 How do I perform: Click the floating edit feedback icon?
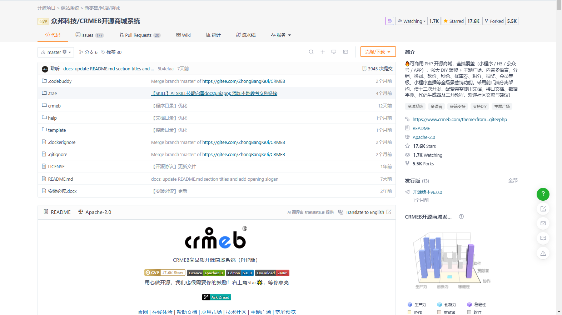(x=543, y=209)
